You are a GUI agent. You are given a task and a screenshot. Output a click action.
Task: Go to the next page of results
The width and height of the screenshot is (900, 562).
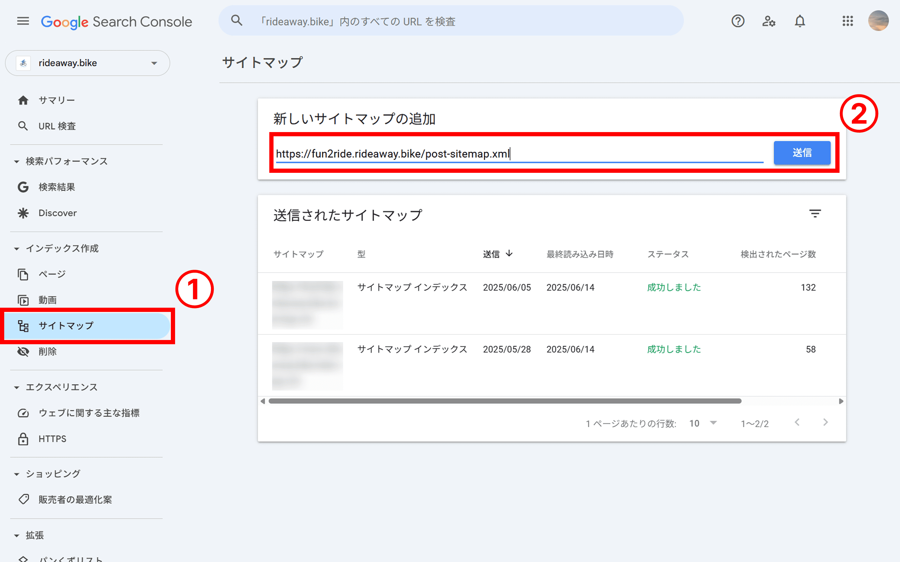coord(825,422)
